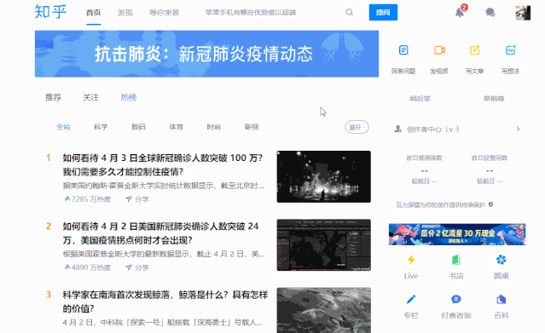This screenshot has width=545, height=333.
Task: Click the 昨日被阅读数 stat
Action: (x=425, y=158)
